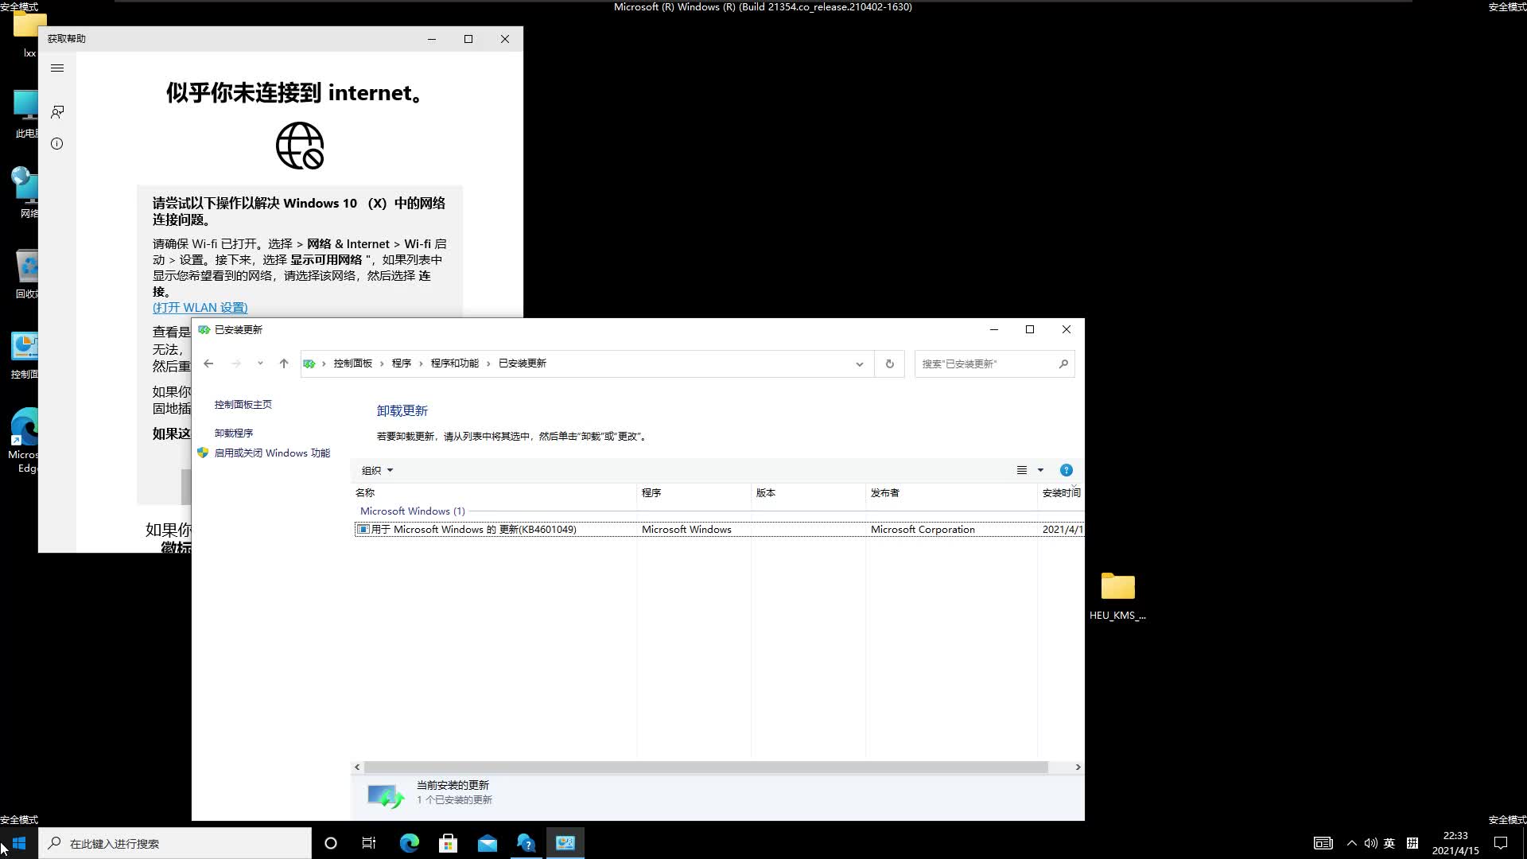Click the view layout icon in the toolbar
1527x859 pixels.
pos(1022,470)
